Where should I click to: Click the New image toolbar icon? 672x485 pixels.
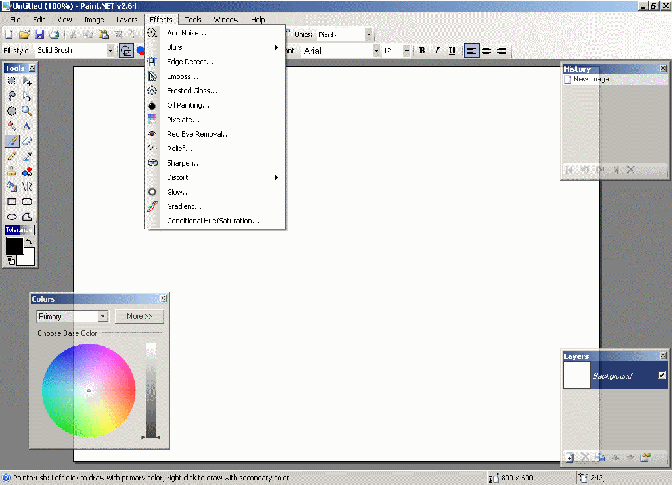pos(9,34)
